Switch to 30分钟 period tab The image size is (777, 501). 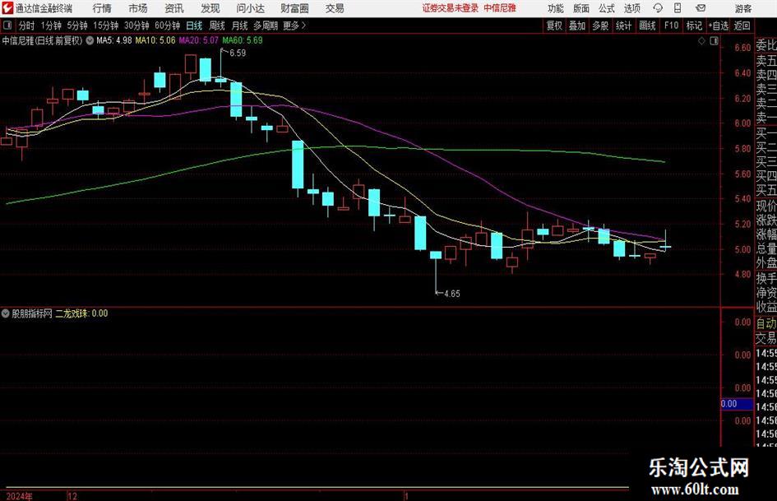(x=136, y=26)
